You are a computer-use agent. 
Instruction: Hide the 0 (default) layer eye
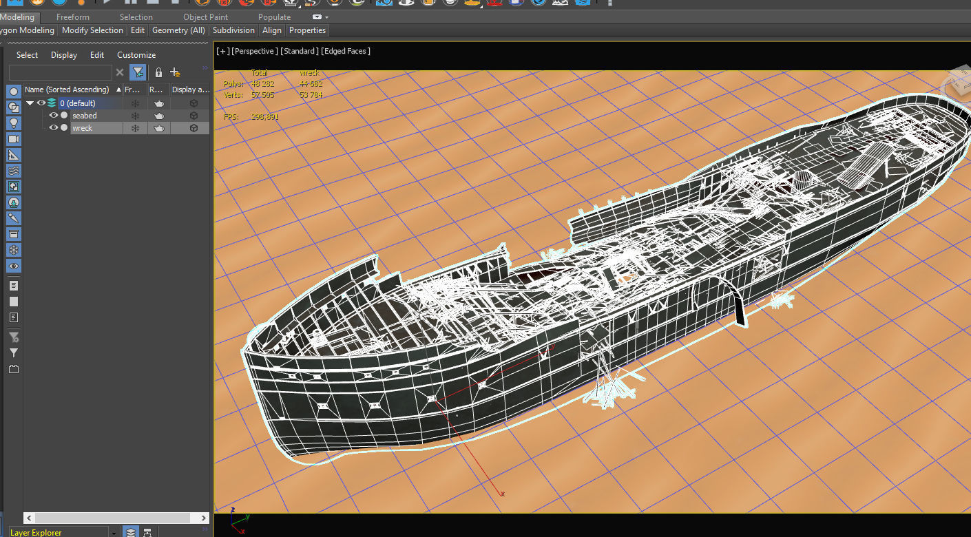[41, 103]
